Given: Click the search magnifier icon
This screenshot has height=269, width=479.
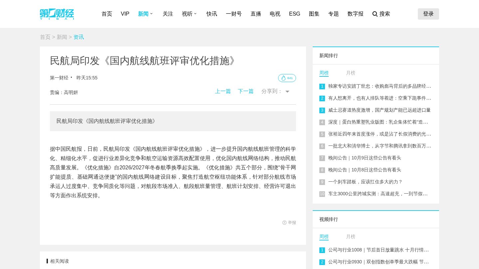Looking at the screenshot, I should tap(375, 14).
